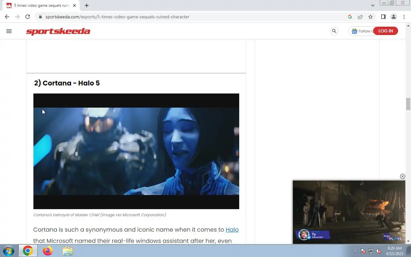Click scrollbar down arrow
The width and height of the screenshot is (411, 257).
408,241
